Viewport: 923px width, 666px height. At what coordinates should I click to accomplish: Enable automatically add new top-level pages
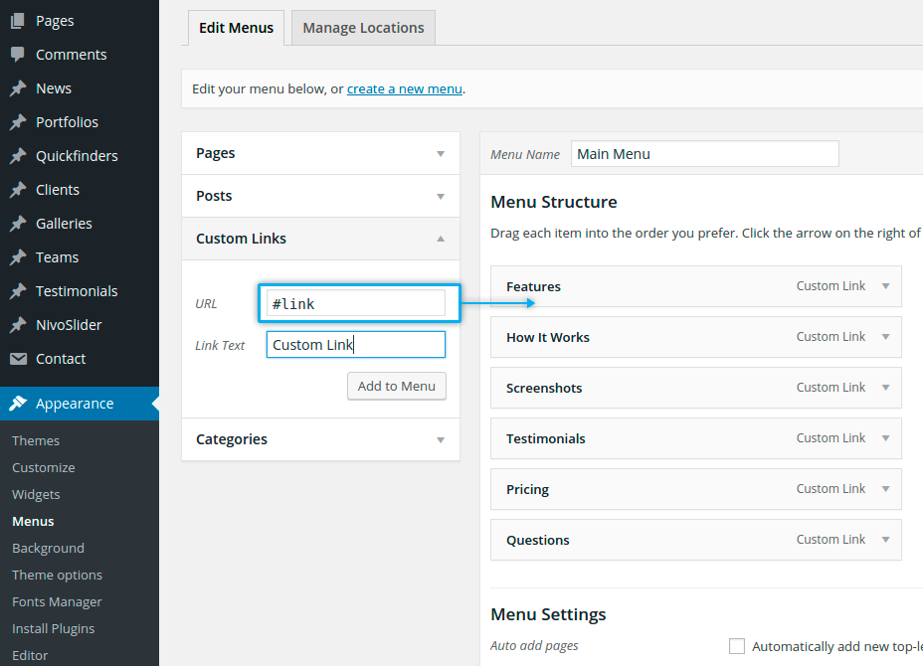[x=737, y=646]
